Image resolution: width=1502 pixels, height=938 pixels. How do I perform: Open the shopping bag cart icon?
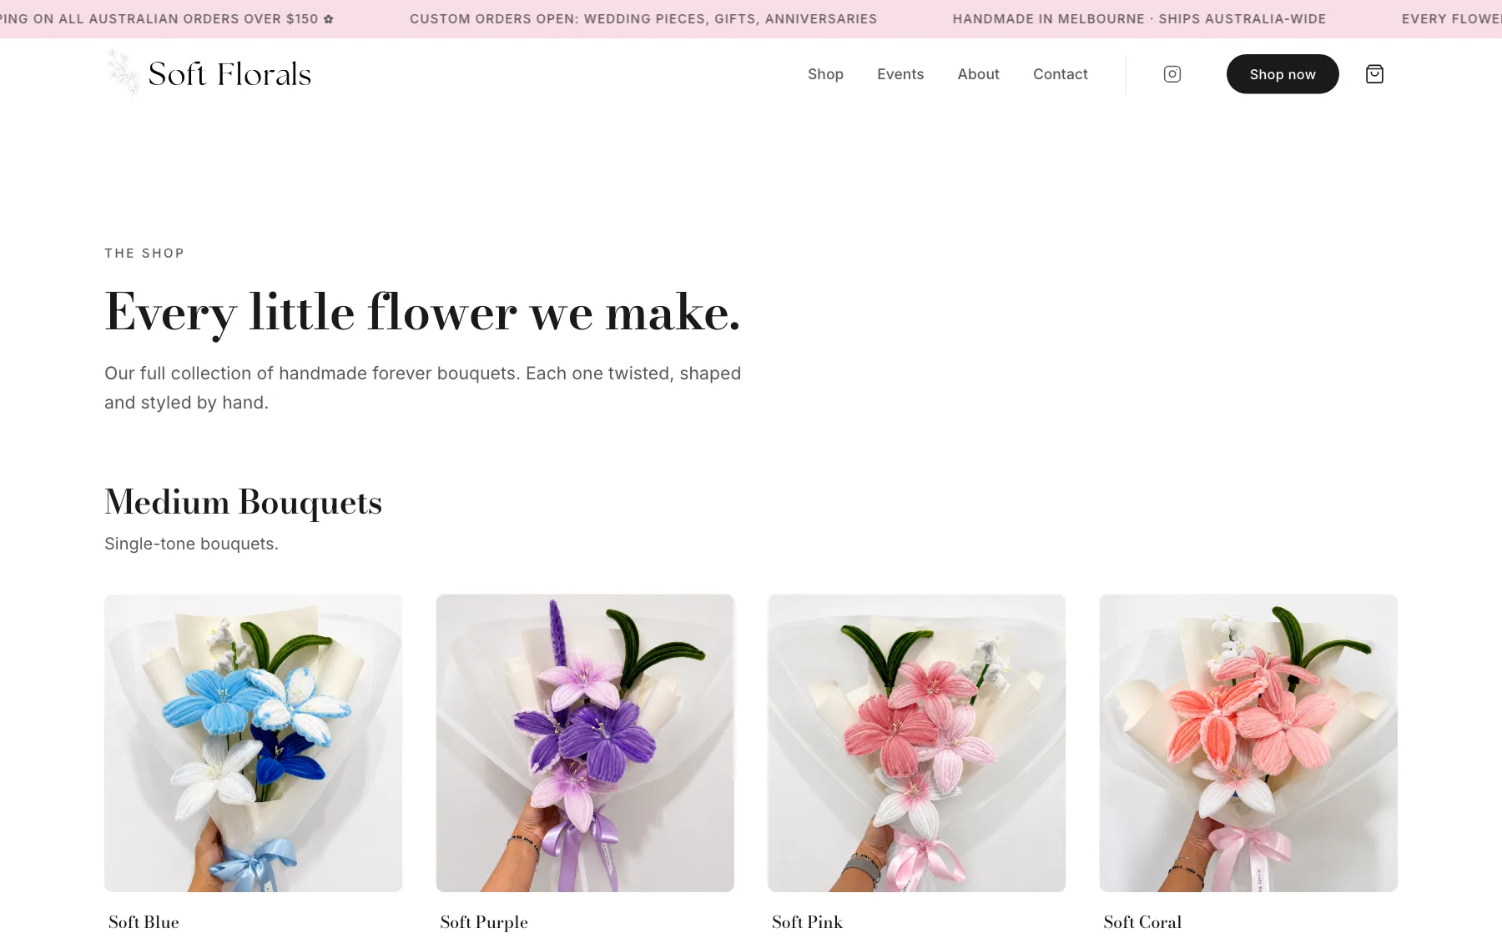coord(1374,74)
